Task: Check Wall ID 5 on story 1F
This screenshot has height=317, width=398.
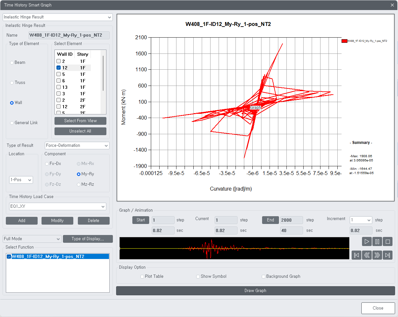Action: coord(58,74)
